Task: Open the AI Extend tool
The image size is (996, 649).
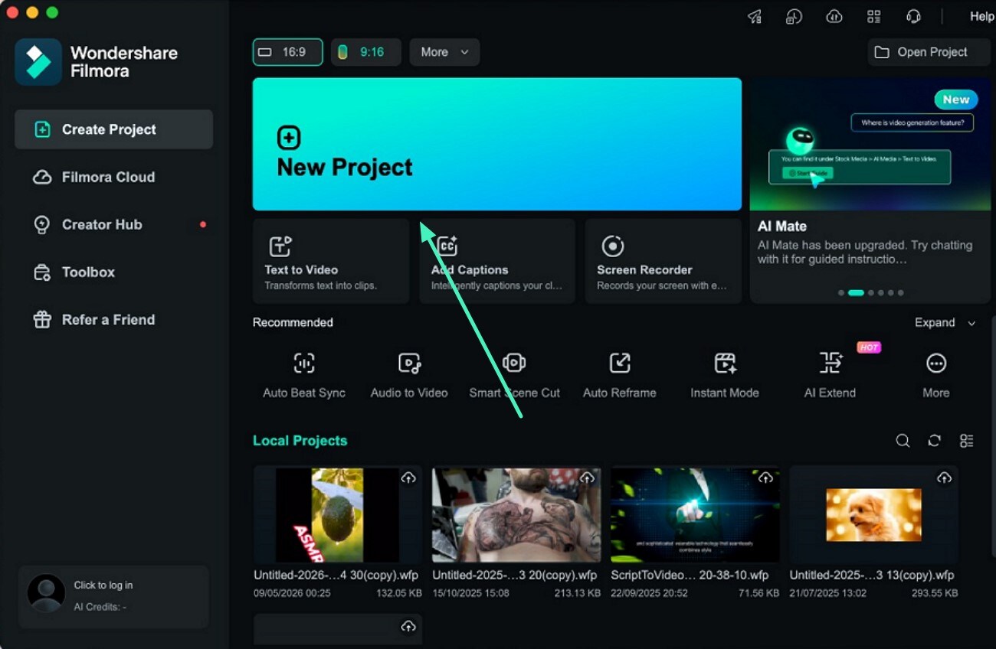Action: coord(830,376)
